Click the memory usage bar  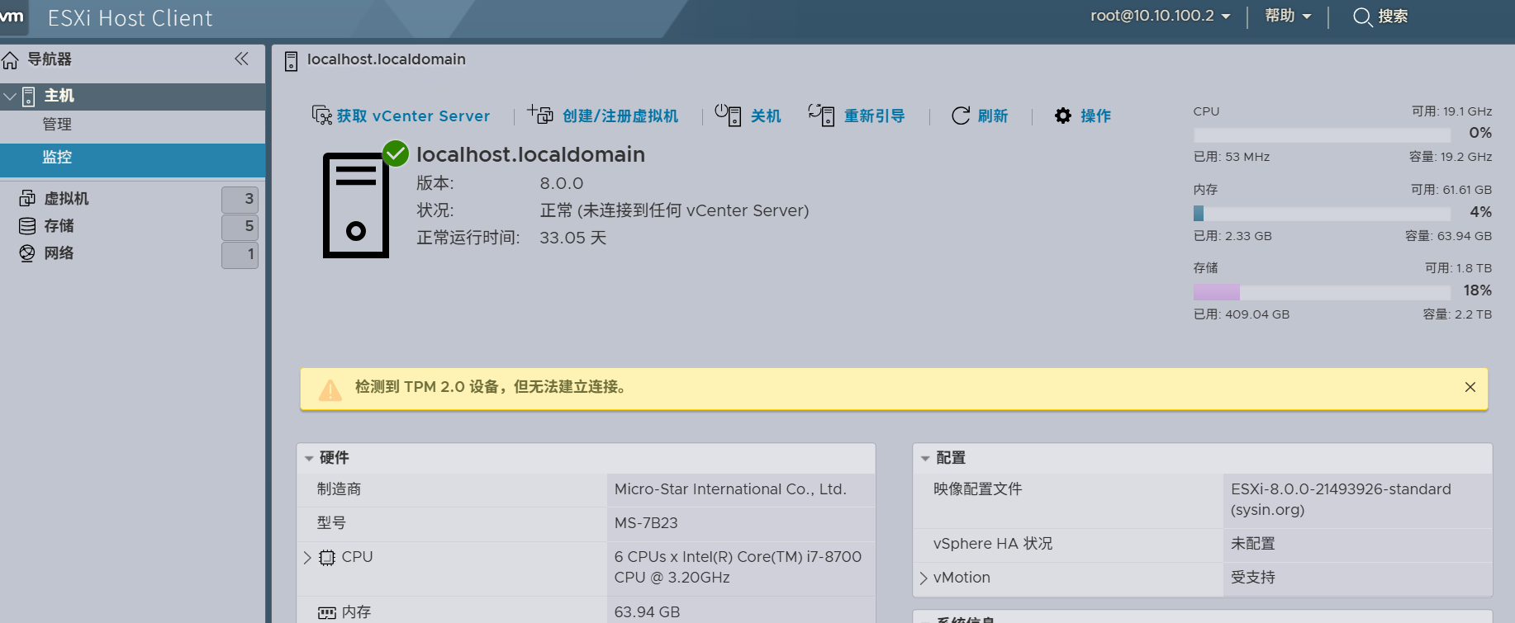click(x=1322, y=214)
